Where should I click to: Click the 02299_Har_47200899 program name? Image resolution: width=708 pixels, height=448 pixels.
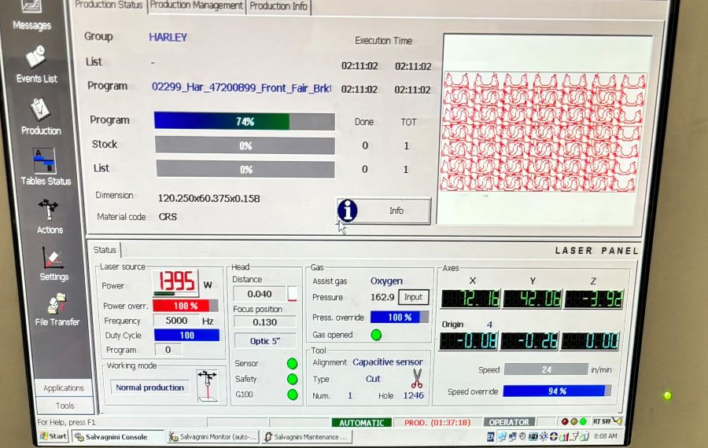tap(242, 87)
